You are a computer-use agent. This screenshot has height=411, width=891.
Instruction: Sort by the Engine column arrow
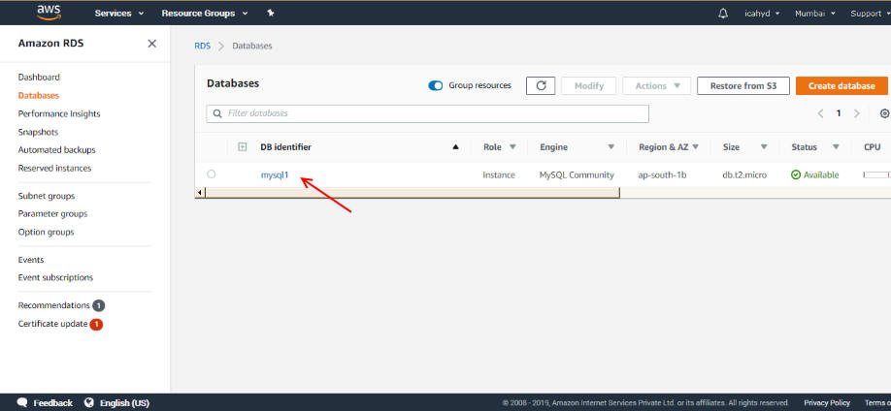click(610, 147)
